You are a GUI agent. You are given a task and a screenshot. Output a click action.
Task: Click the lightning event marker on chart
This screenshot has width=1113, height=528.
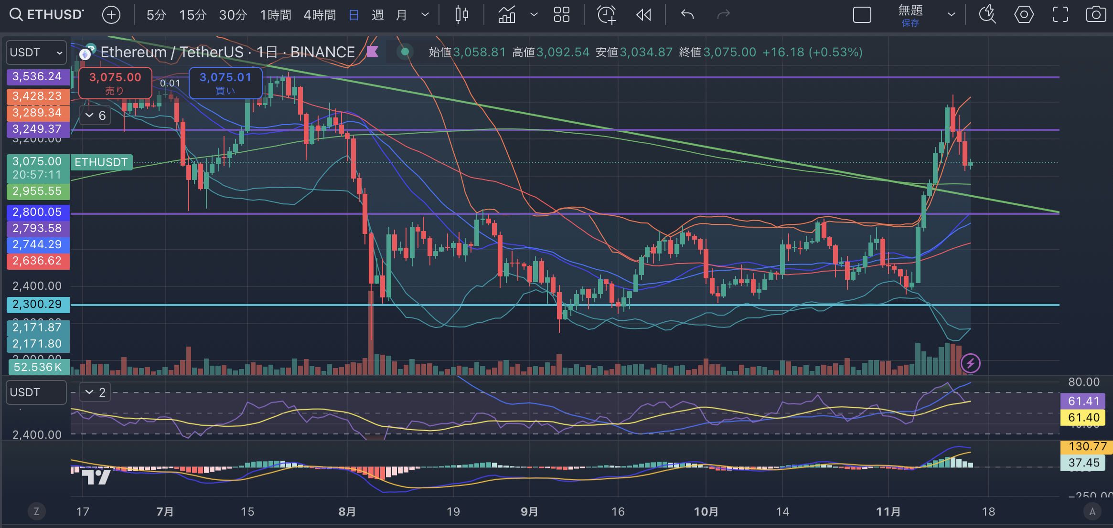tap(971, 364)
